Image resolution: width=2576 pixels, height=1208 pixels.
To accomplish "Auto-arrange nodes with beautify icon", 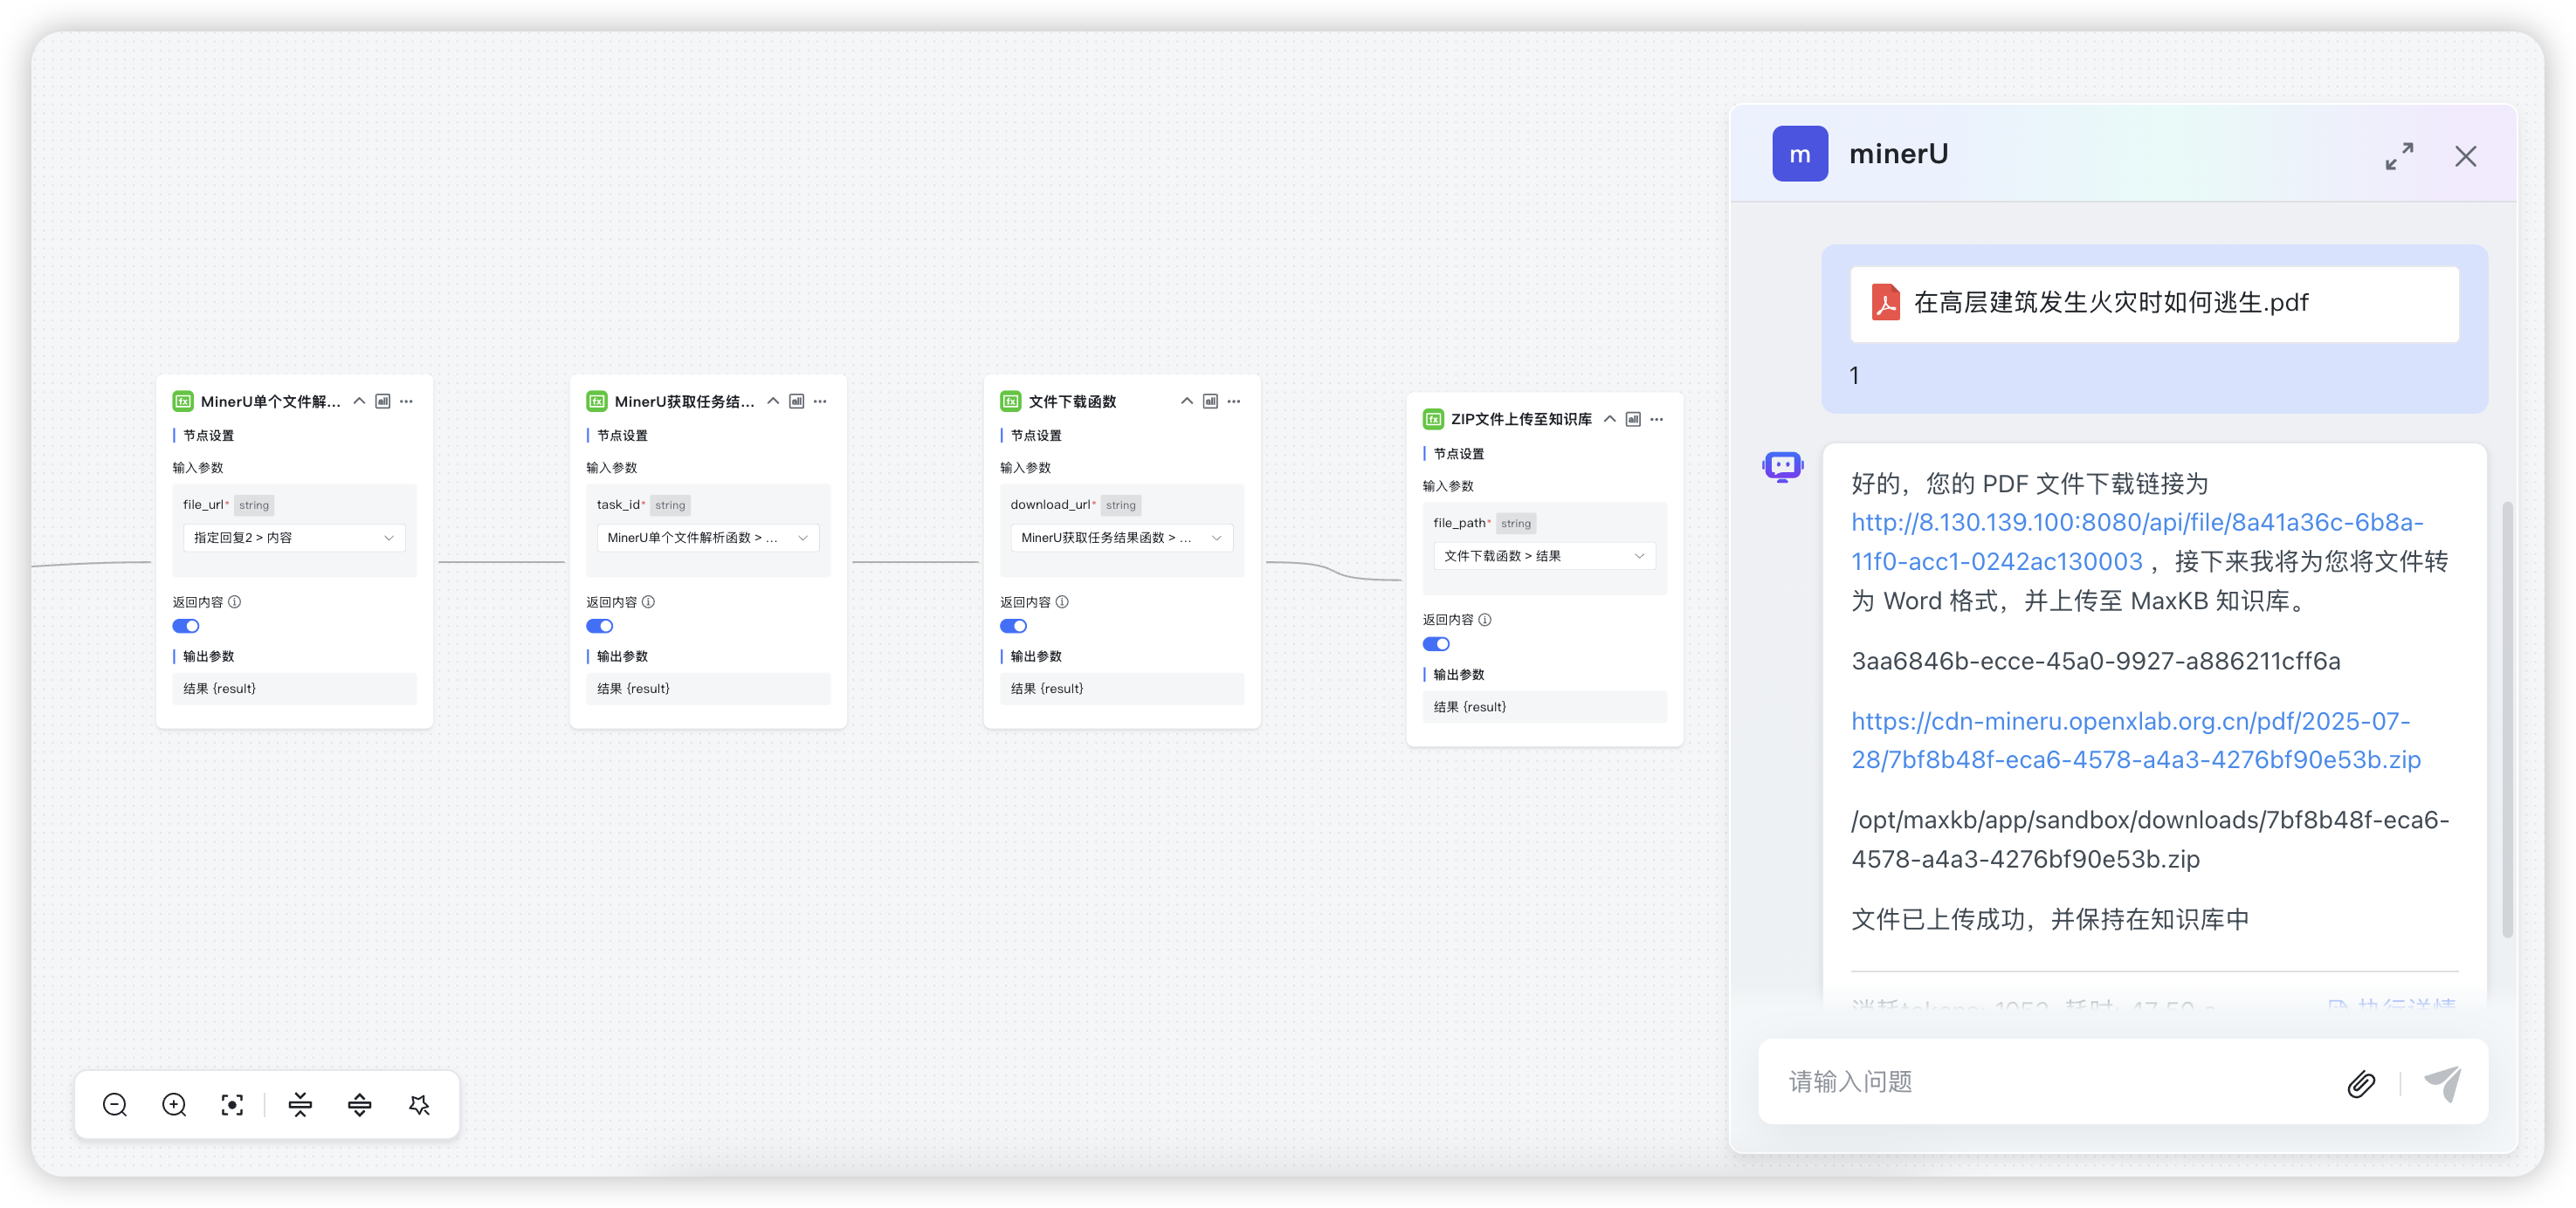I will [419, 1104].
